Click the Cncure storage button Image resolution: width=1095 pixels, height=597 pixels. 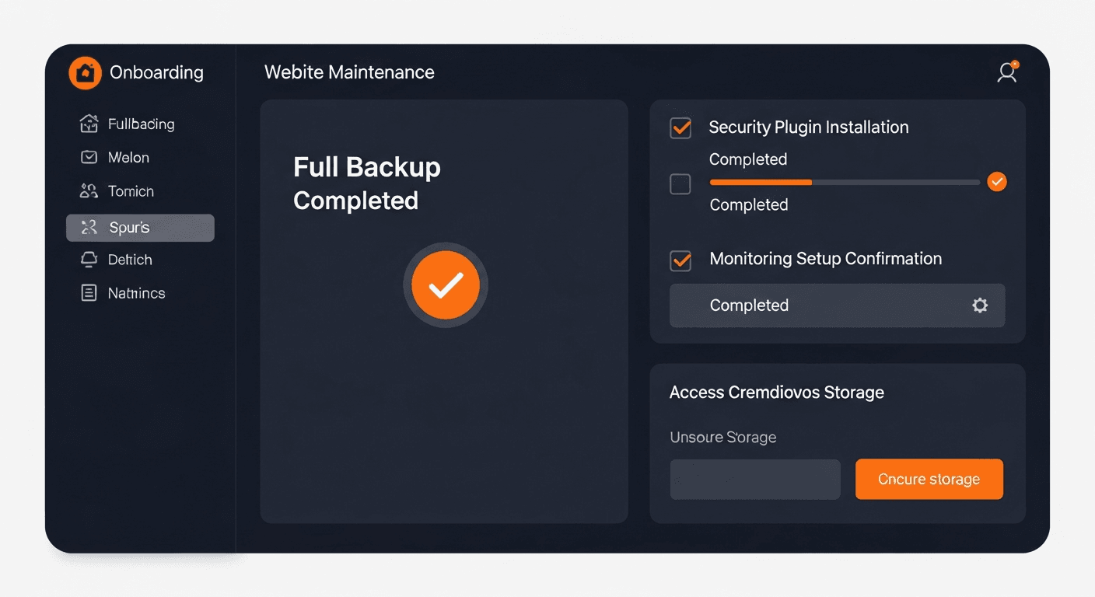(929, 479)
